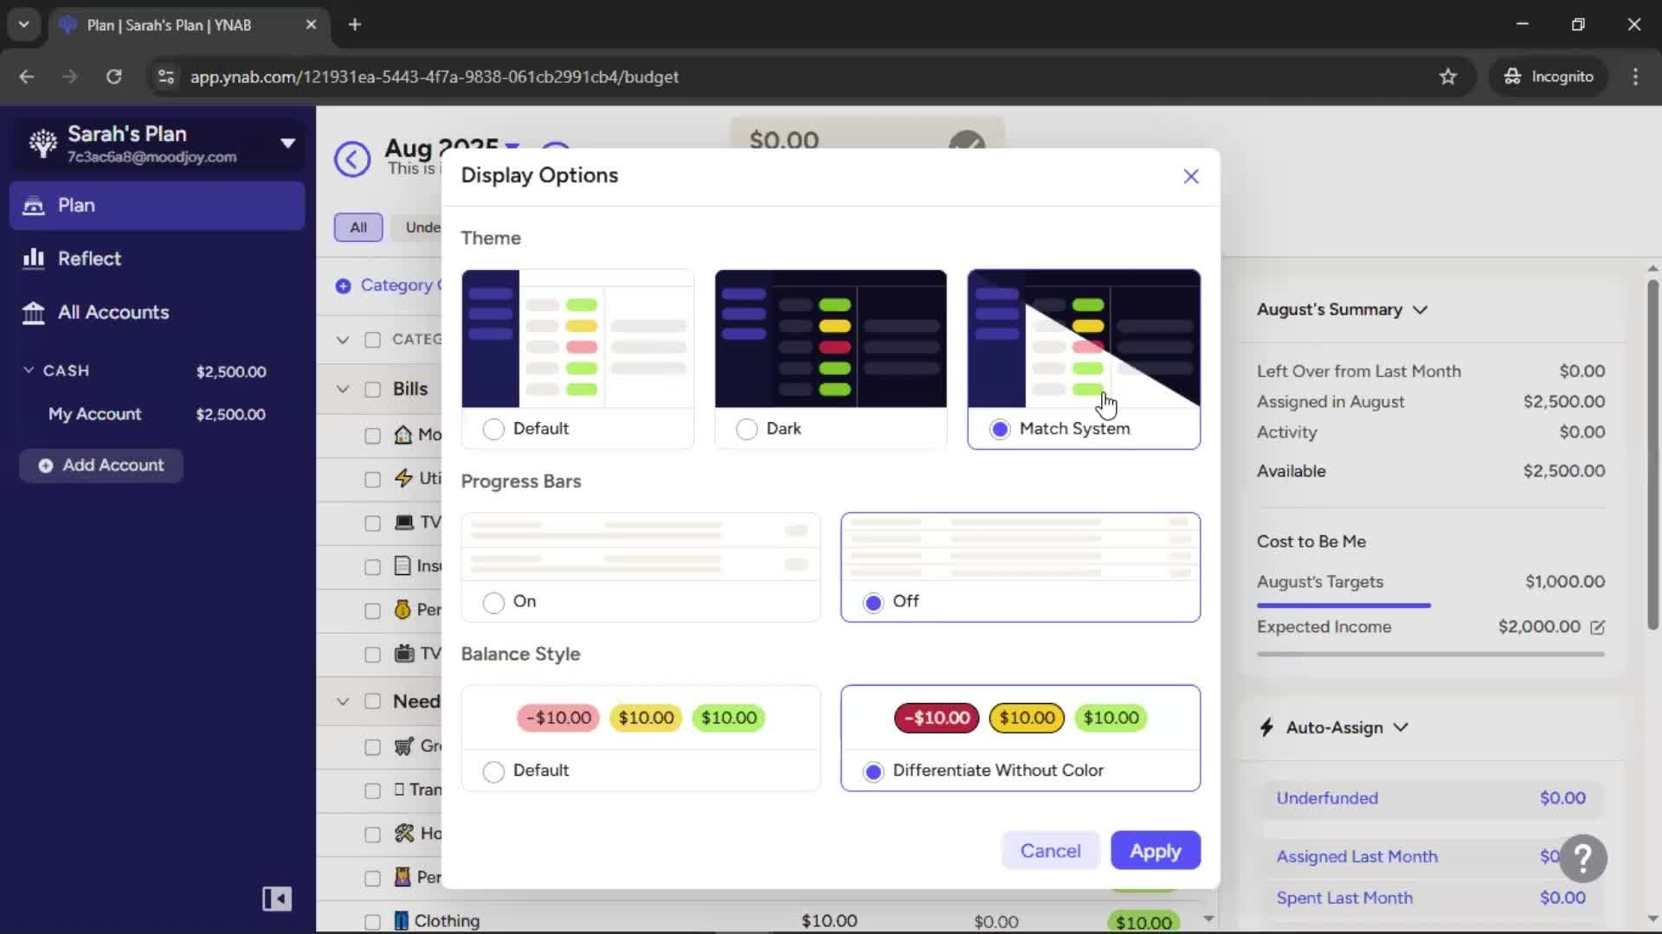Apply the display options
1662x934 pixels.
pos(1155,851)
